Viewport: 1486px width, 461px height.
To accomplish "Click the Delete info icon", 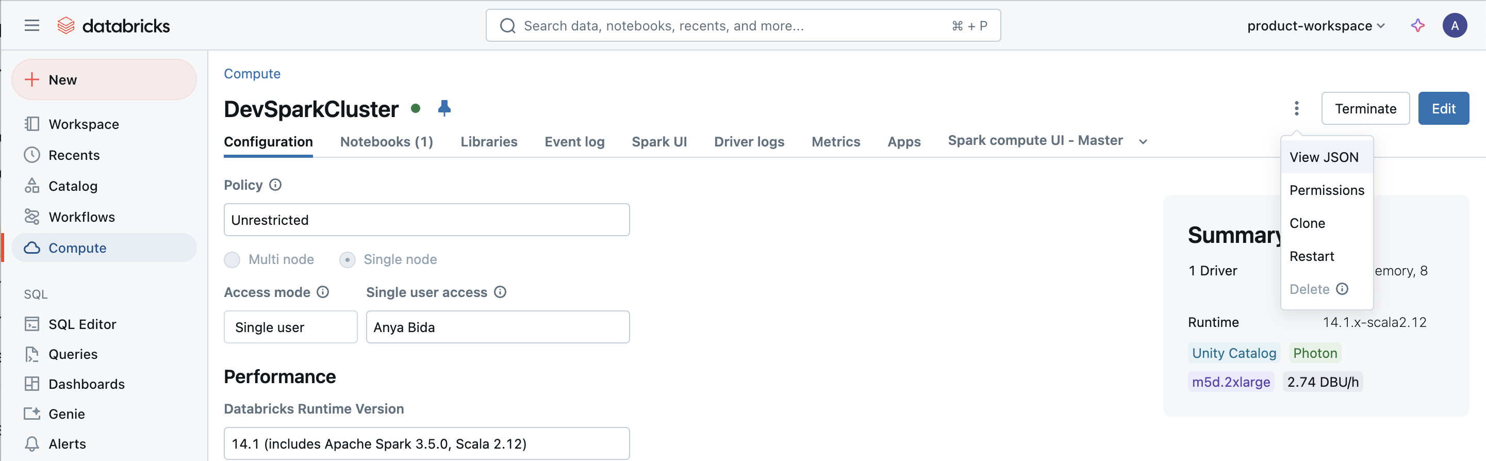I will click(x=1342, y=288).
